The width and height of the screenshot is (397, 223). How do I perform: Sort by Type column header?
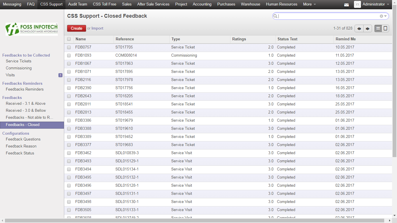pyautogui.click(x=200, y=39)
